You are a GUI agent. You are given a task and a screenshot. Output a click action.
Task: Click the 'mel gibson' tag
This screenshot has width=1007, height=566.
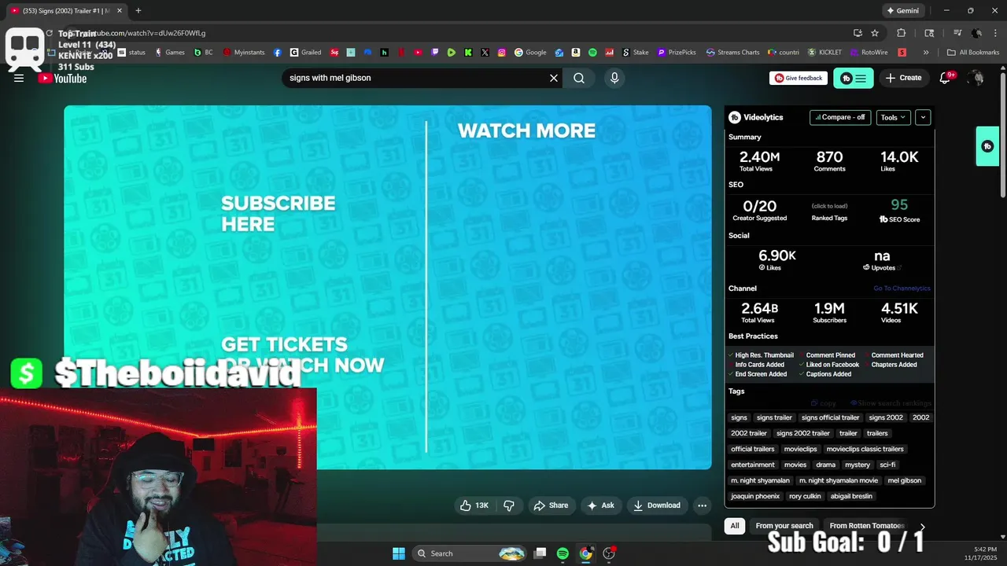(904, 480)
